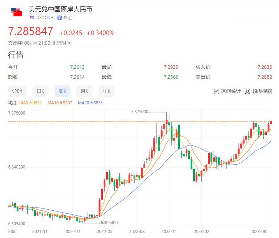Viewport: 279px width, 238px height.
Task: Click the 均线 moving average label
Action: click(x=12, y=103)
